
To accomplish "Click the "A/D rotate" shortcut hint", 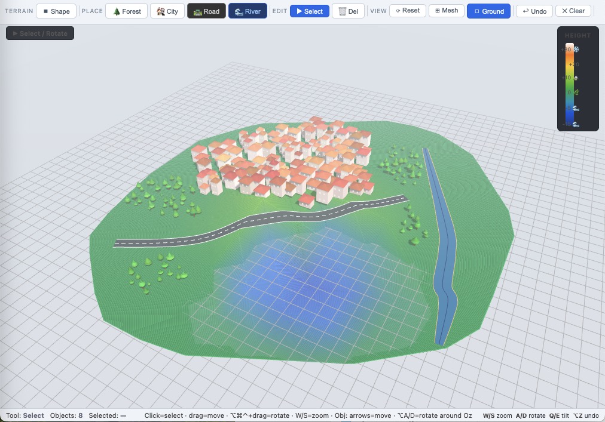I will pos(530,415).
